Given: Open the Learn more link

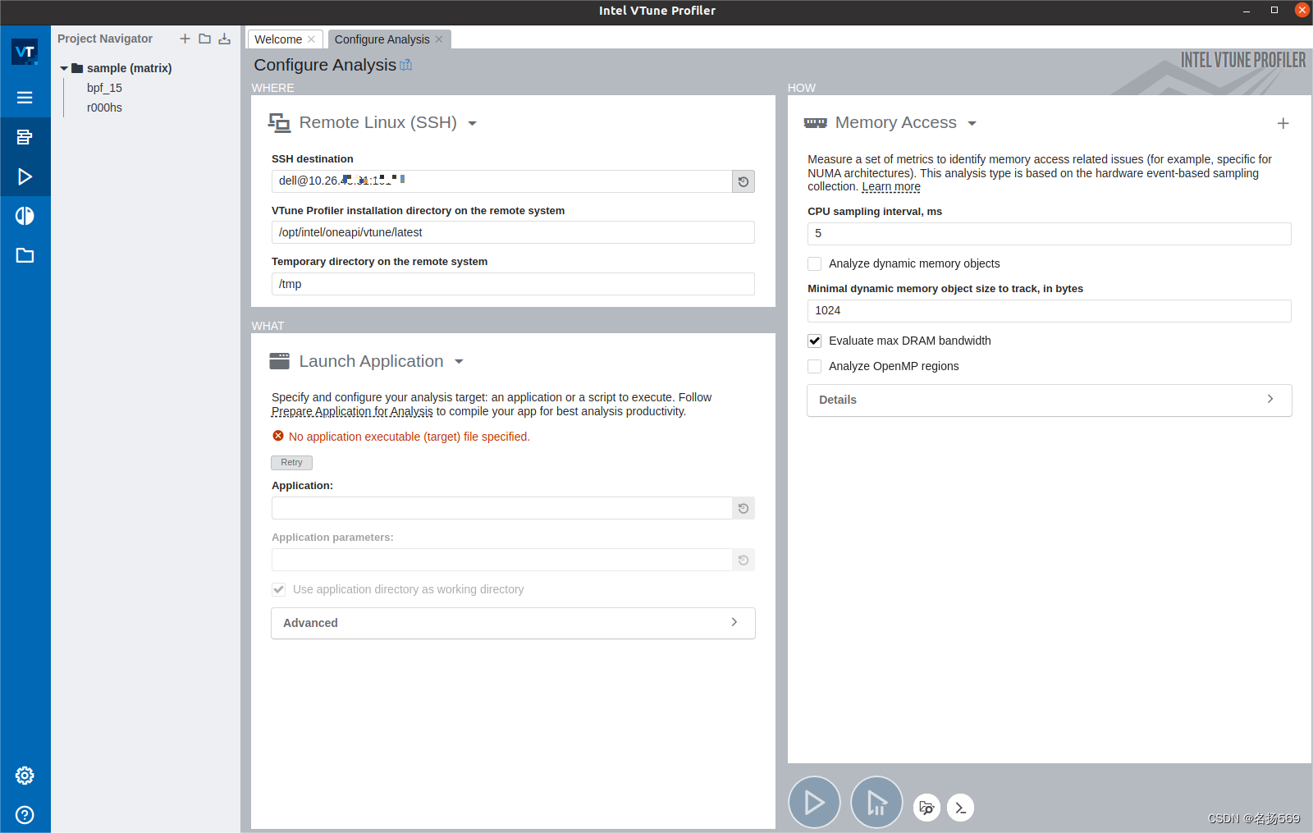Looking at the screenshot, I should [891, 187].
